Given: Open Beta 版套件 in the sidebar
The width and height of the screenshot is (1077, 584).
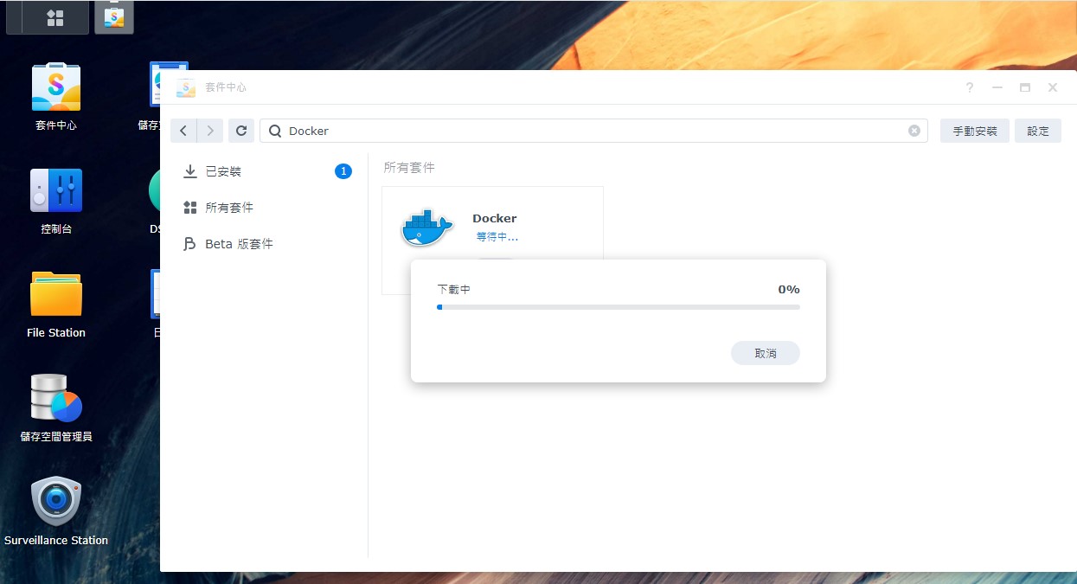Looking at the screenshot, I should click(239, 244).
